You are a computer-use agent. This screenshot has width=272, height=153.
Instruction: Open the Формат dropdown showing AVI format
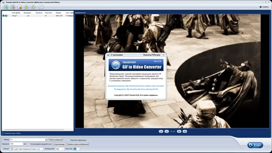click(27, 149)
